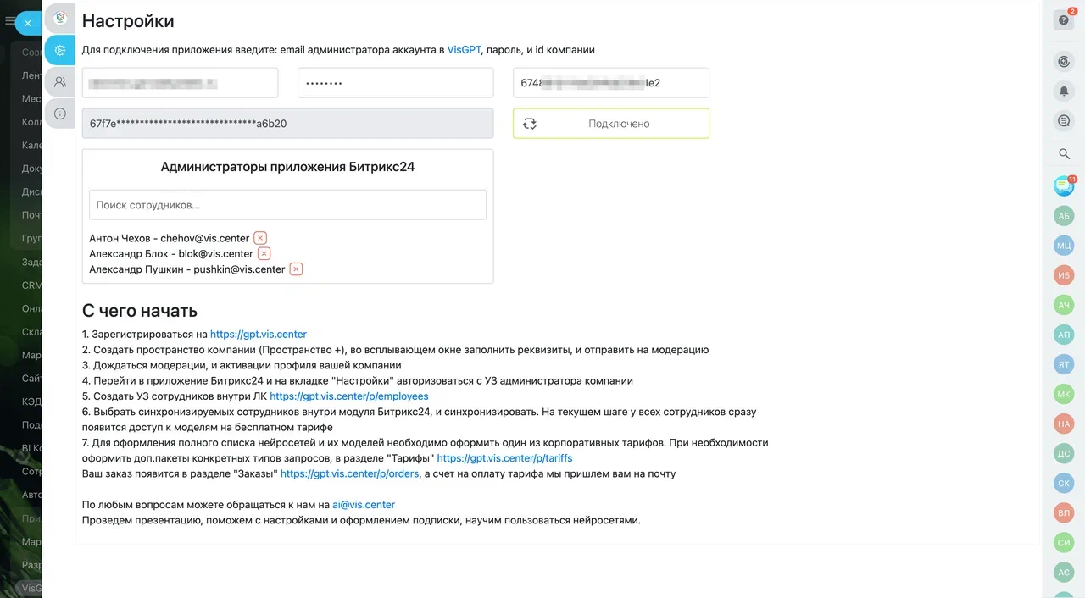Click the search magnifier in right sidebar
The height and width of the screenshot is (598, 1085).
point(1064,153)
